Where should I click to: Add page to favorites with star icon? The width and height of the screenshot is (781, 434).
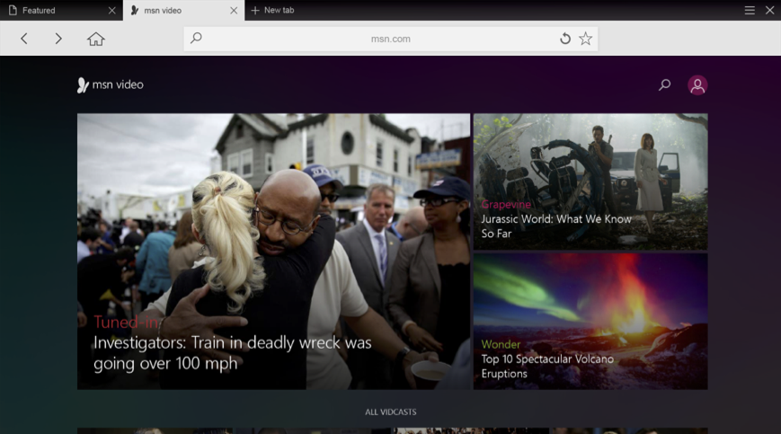pyautogui.click(x=586, y=39)
